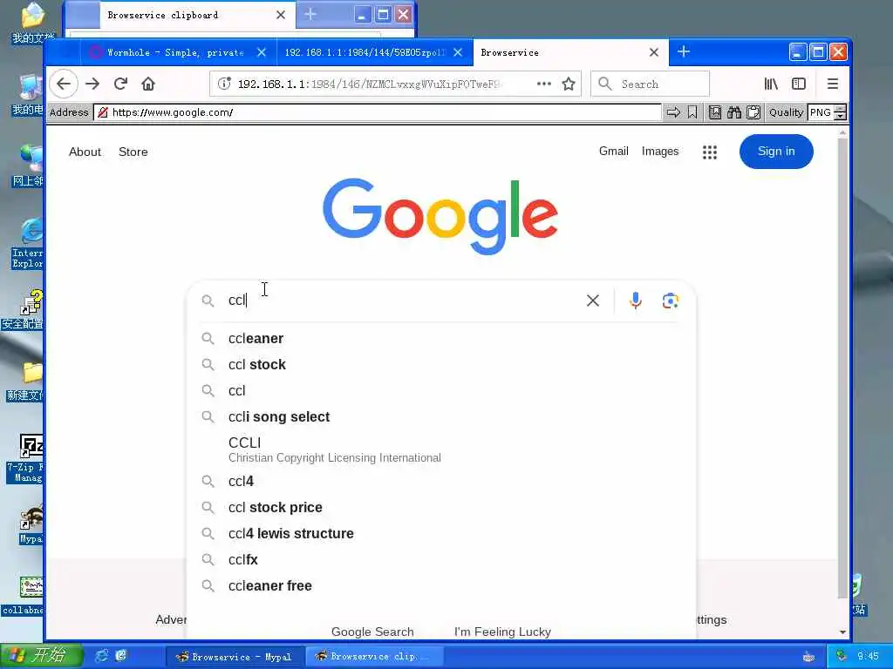Open the hamburger application menu

[832, 84]
